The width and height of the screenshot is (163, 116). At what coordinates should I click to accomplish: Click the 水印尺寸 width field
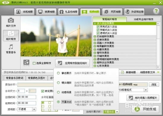coord(21,91)
